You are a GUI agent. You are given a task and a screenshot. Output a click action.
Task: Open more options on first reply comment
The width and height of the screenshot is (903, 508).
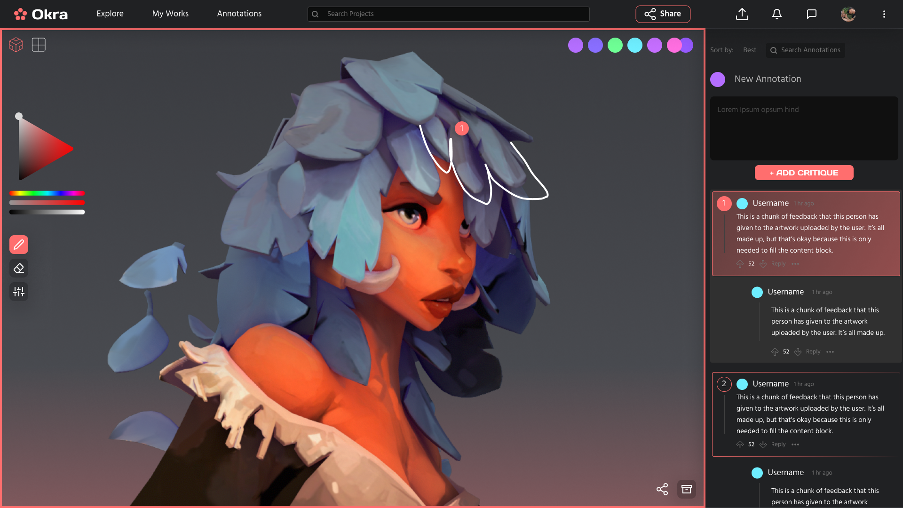[x=830, y=352]
